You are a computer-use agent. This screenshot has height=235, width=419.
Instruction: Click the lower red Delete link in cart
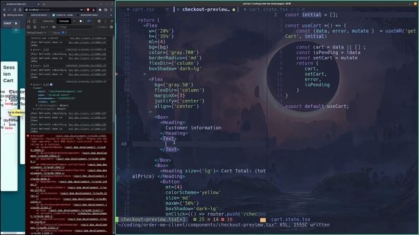[9, 128]
